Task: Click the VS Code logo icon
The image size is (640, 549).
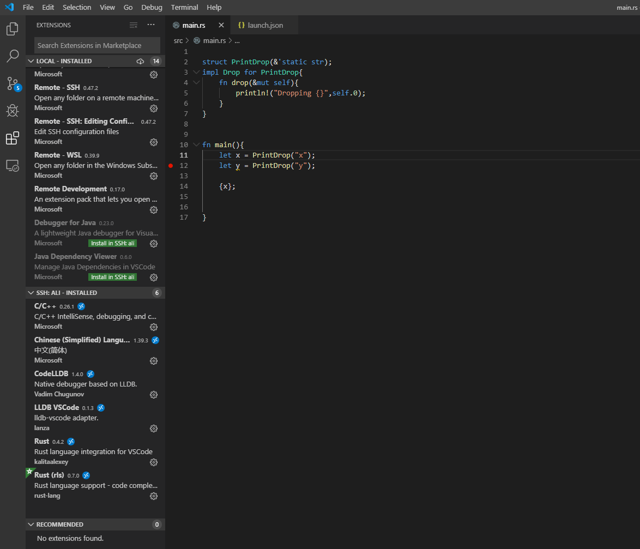Action: point(9,7)
